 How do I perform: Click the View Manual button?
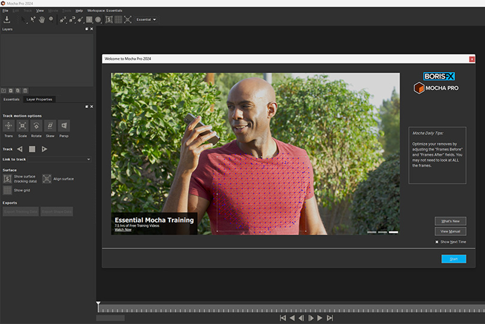[450, 231]
